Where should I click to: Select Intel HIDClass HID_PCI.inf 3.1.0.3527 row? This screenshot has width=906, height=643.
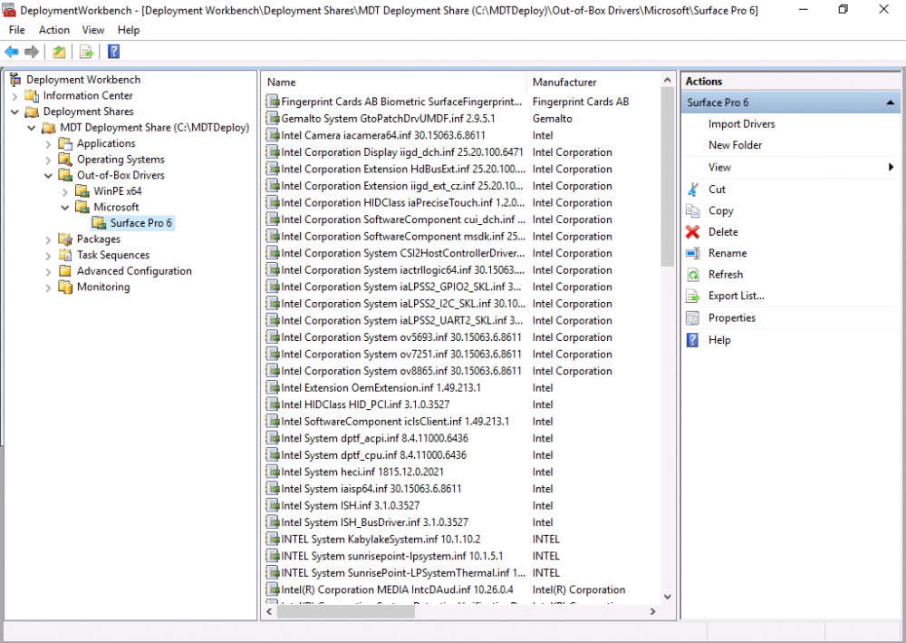462,404
